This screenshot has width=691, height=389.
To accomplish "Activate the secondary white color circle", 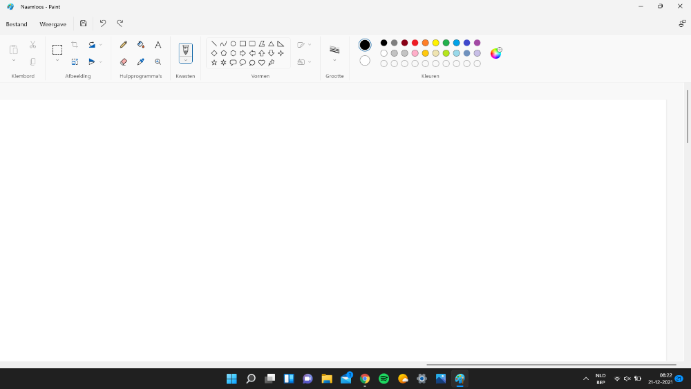I will click(x=365, y=61).
